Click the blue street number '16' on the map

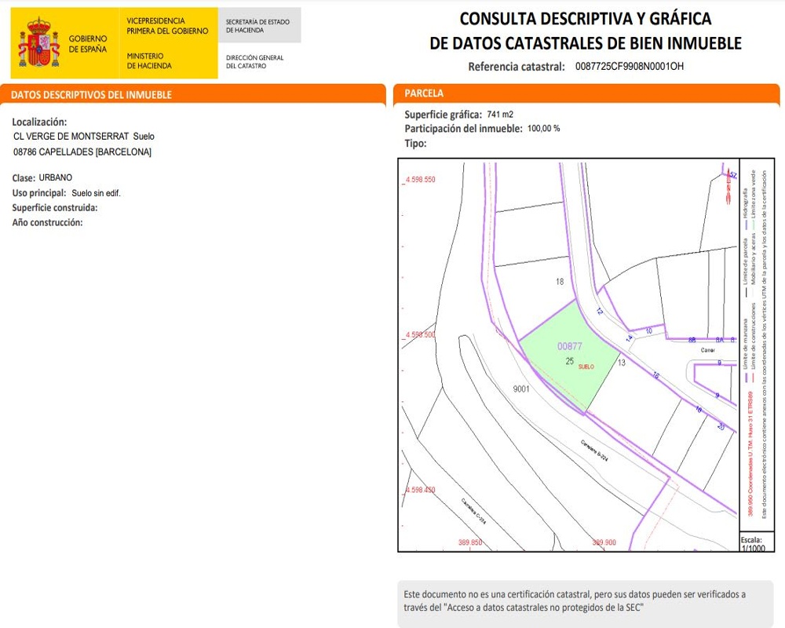pyautogui.click(x=655, y=375)
